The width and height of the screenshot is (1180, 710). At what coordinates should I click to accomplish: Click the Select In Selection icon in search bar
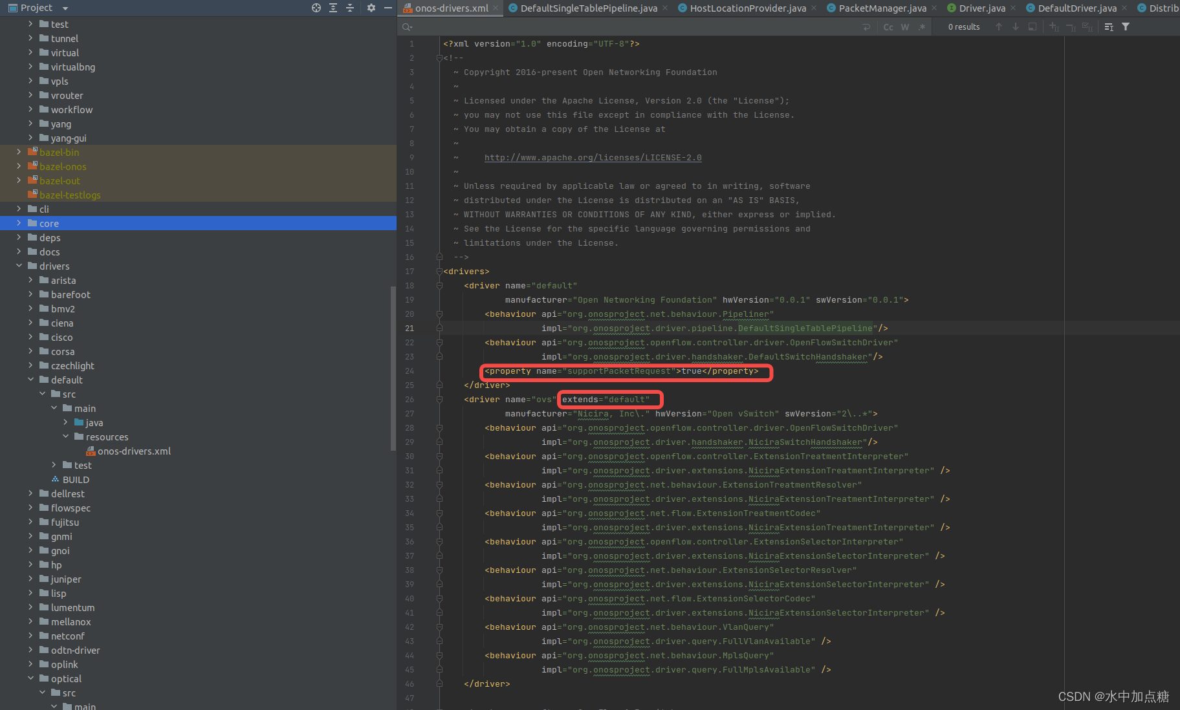click(1032, 27)
